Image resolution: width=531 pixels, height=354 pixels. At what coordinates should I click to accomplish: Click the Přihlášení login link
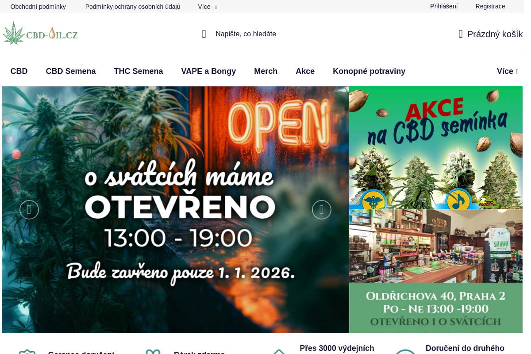point(444,6)
